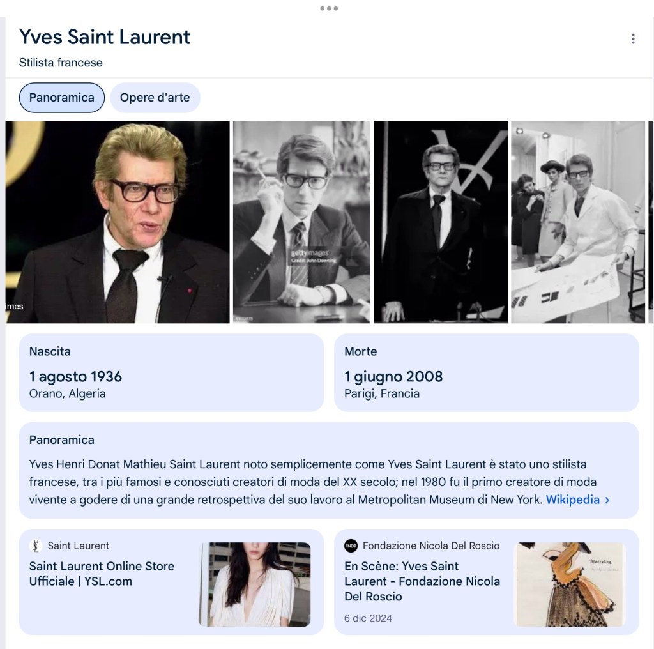The width and height of the screenshot is (654, 649).
Task: Click the FNDR round logo icon
Action: (351, 546)
